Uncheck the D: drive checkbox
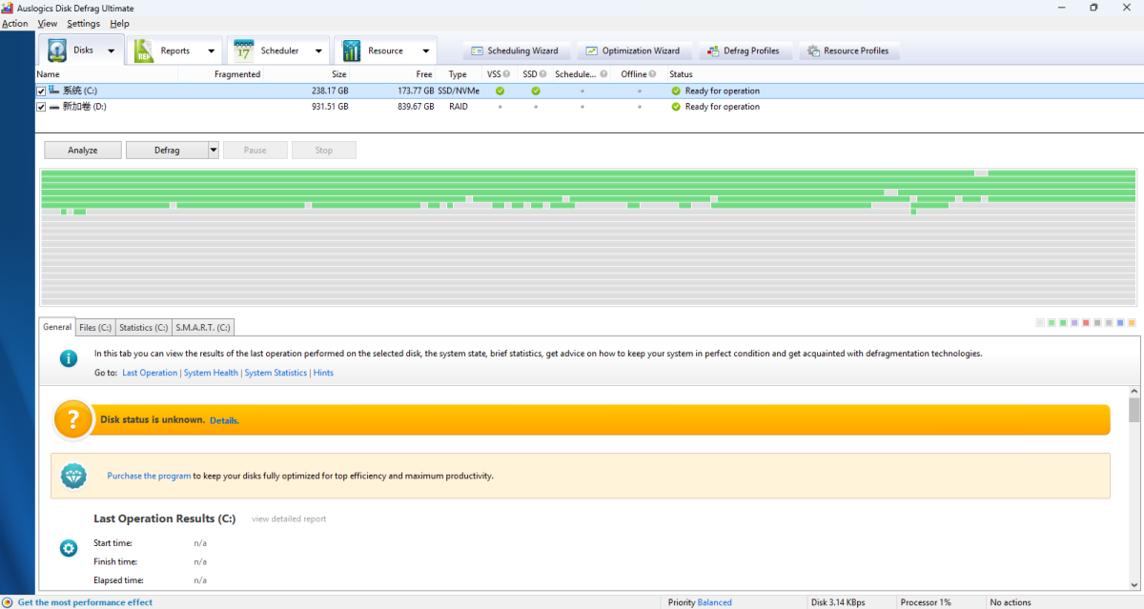1144x609 pixels. pos(41,107)
